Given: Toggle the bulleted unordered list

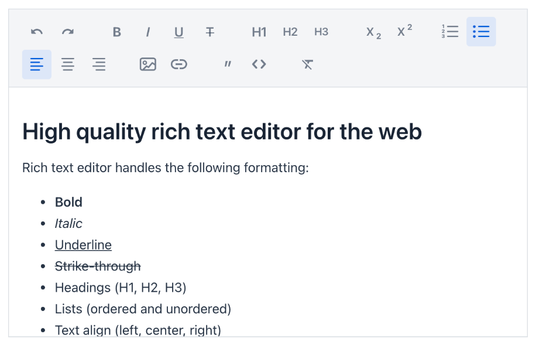Looking at the screenshot, I should (x=482, y=32).
